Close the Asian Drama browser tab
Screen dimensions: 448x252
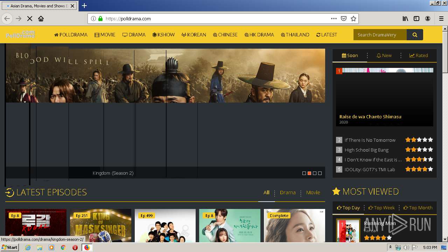(x=73, y=6)
